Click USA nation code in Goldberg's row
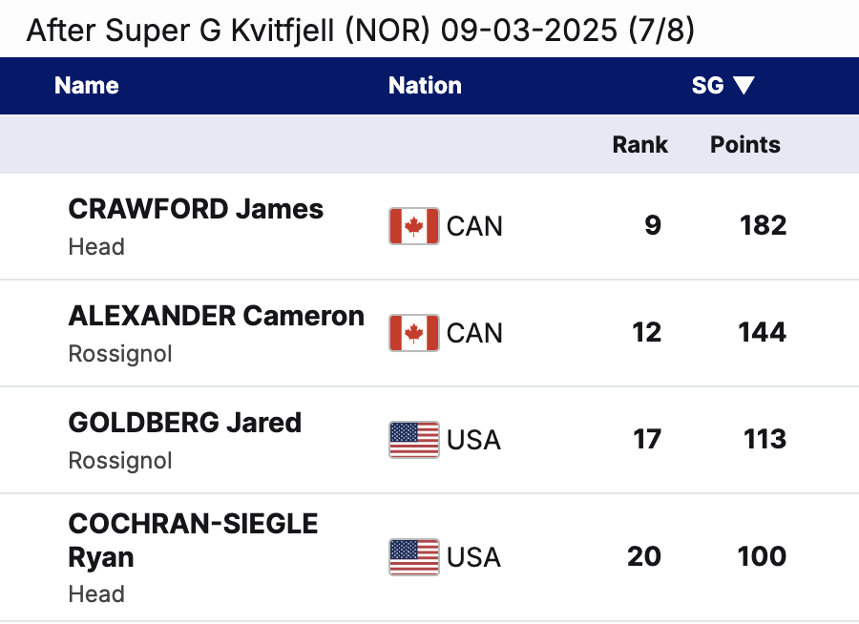This screenshot has width=859, height=624. 473,440
